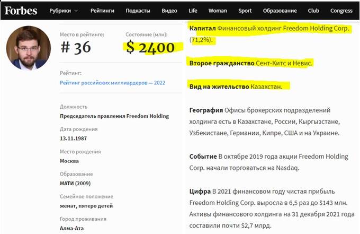
Task: Click the Председатель правления Freedom Holding text
Action: click(x=114, y=116)
